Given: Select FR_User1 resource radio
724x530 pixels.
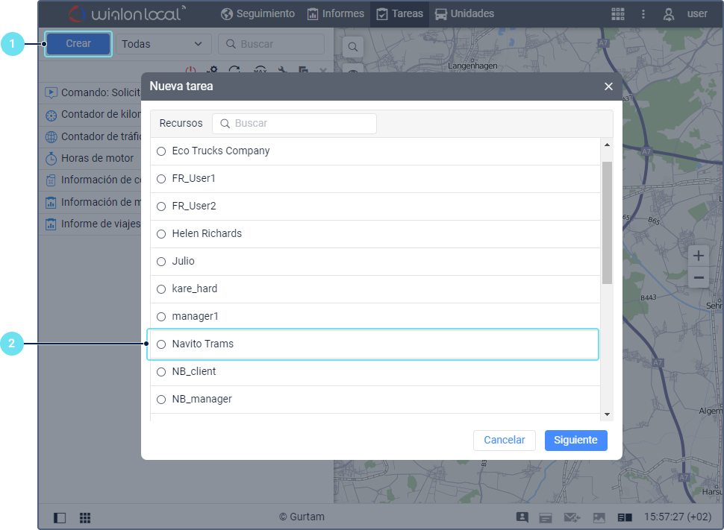Looking at the screenshot, I should coord(161,179).
